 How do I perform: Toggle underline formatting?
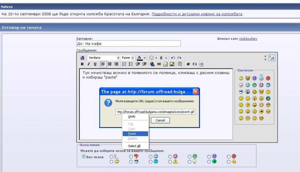click(x=95, y=64)
